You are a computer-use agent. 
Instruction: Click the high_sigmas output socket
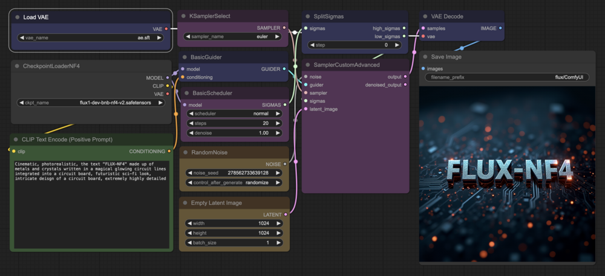pos(404,28)
